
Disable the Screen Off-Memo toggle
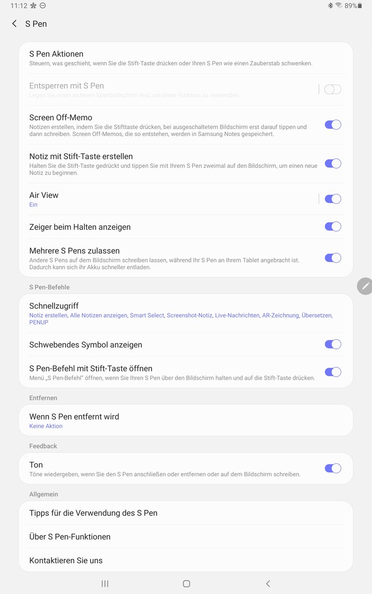point(332,125)
